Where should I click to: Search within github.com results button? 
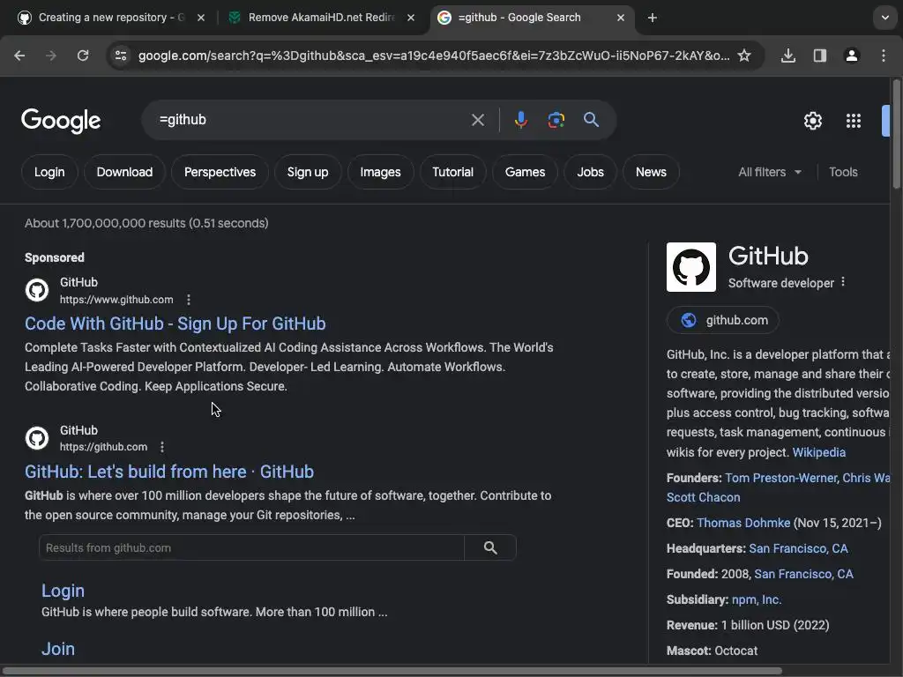tap(490, 547)
